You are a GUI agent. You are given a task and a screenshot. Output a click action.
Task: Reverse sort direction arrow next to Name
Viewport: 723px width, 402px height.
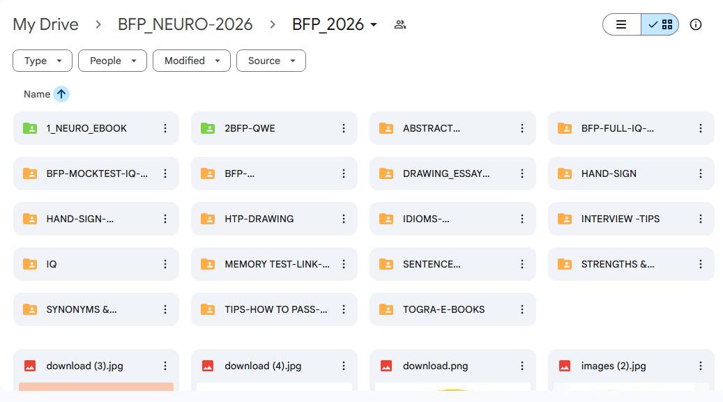pyautogui.click(x=61, y=94)
